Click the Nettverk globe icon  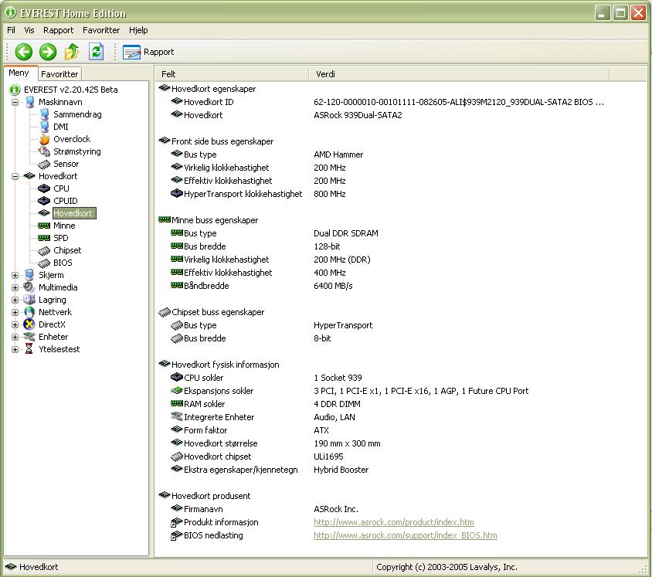(x=29, y=312)
